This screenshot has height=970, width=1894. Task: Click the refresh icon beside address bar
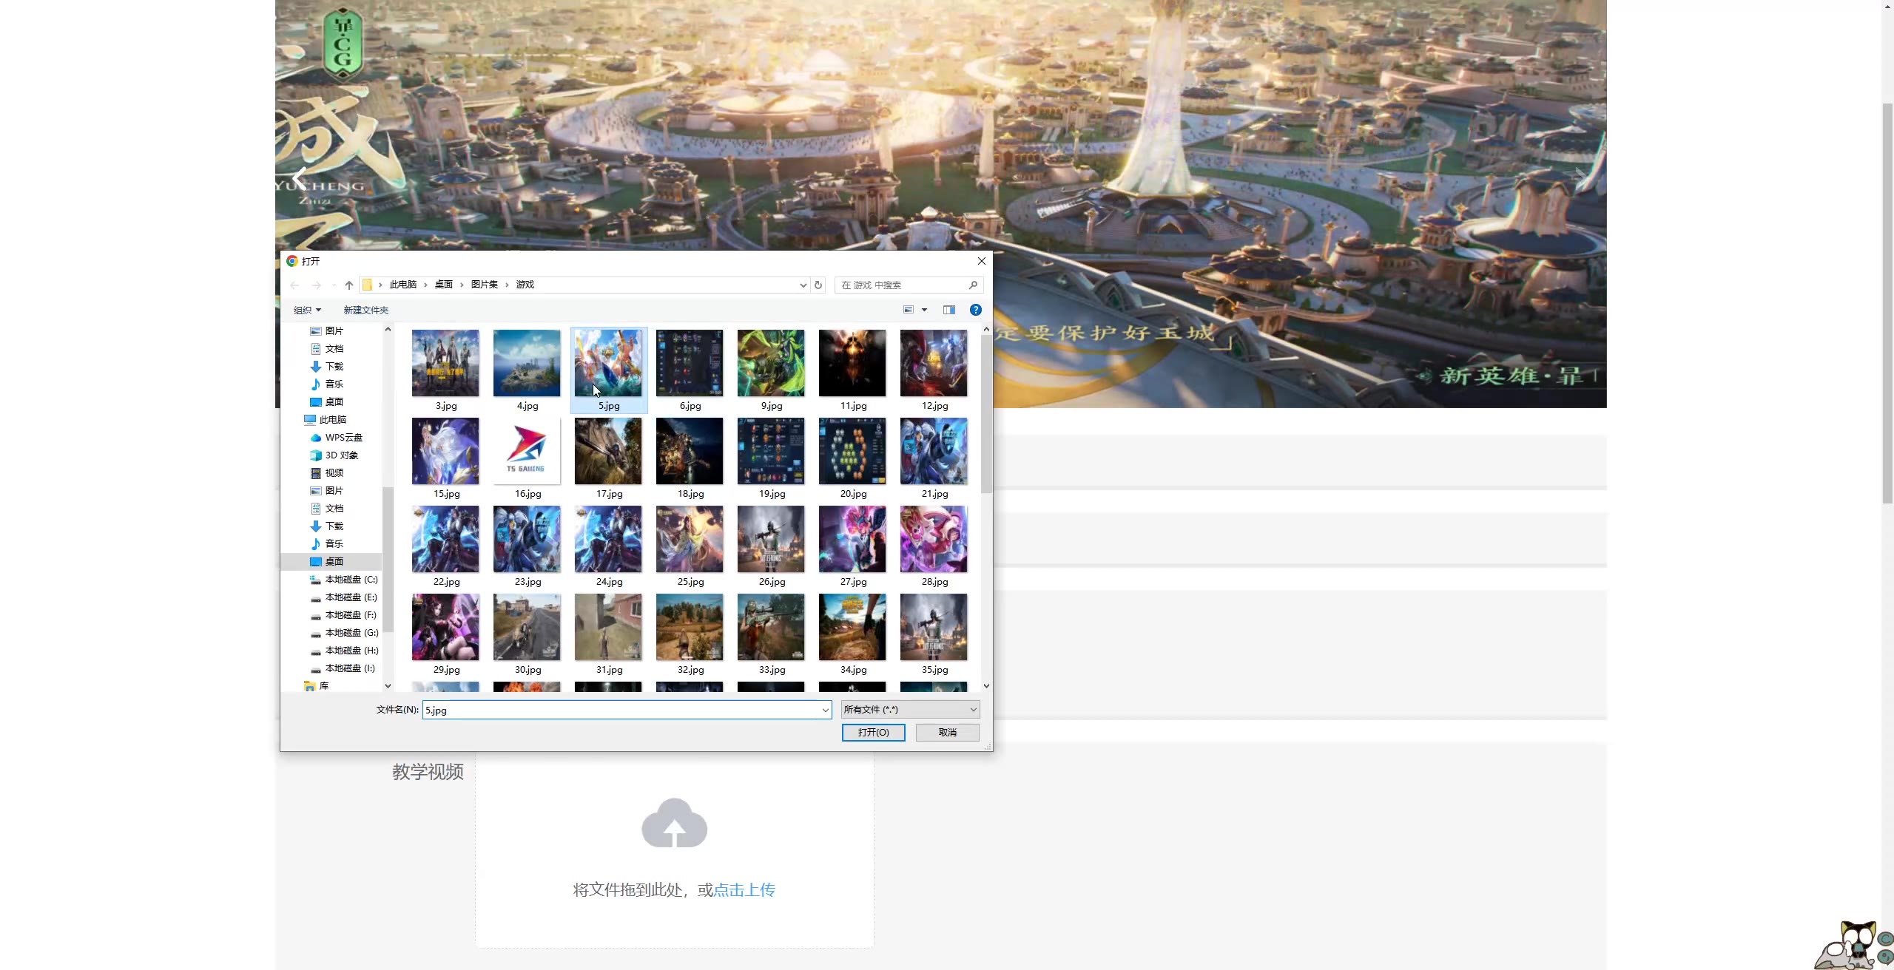click(818, 285)
